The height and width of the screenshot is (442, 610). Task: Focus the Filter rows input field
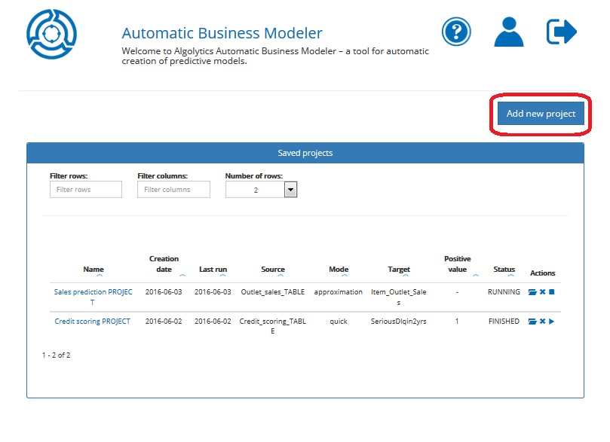(85, 190)
